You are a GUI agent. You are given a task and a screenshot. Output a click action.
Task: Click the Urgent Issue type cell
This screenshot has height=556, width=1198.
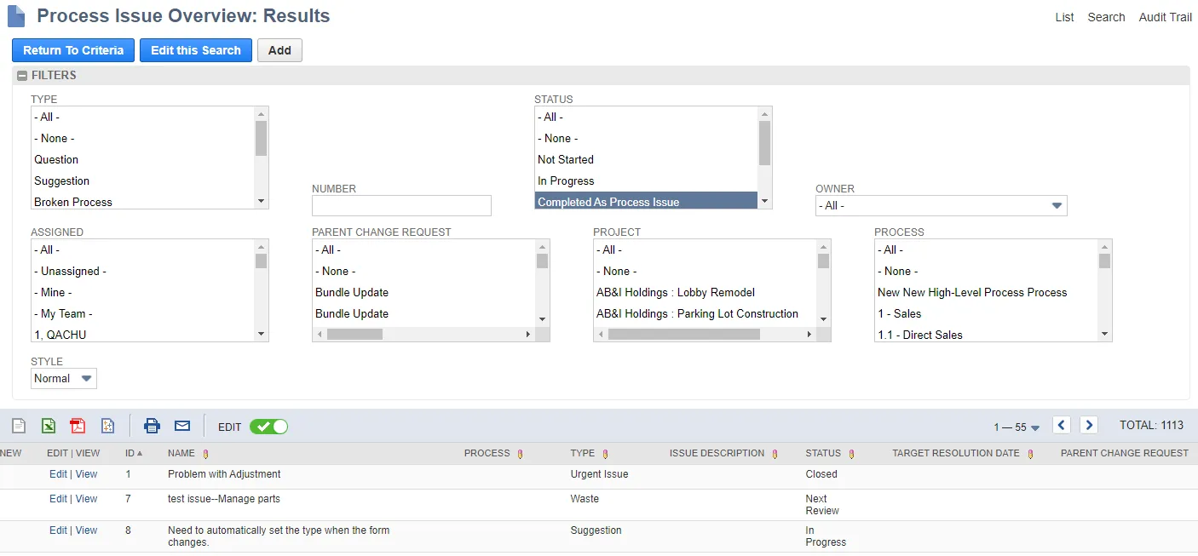pos(599,474)
